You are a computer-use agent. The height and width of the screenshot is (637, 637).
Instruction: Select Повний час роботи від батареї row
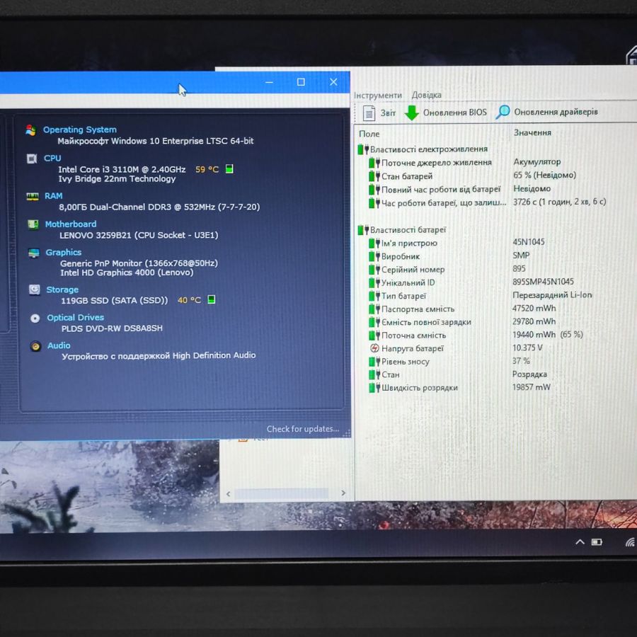tap(459, 189)
